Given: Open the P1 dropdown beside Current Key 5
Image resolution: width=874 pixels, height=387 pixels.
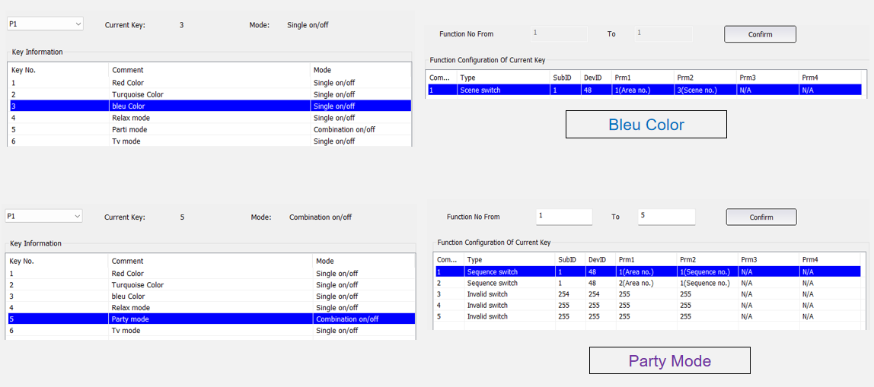Looking at the screenshot, I should coord(44,216).
